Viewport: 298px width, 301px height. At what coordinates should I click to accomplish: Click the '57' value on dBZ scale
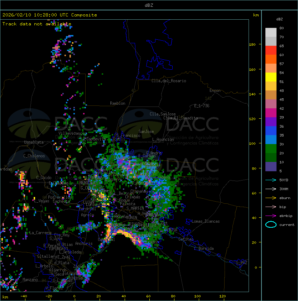click(x=282, y=64)
